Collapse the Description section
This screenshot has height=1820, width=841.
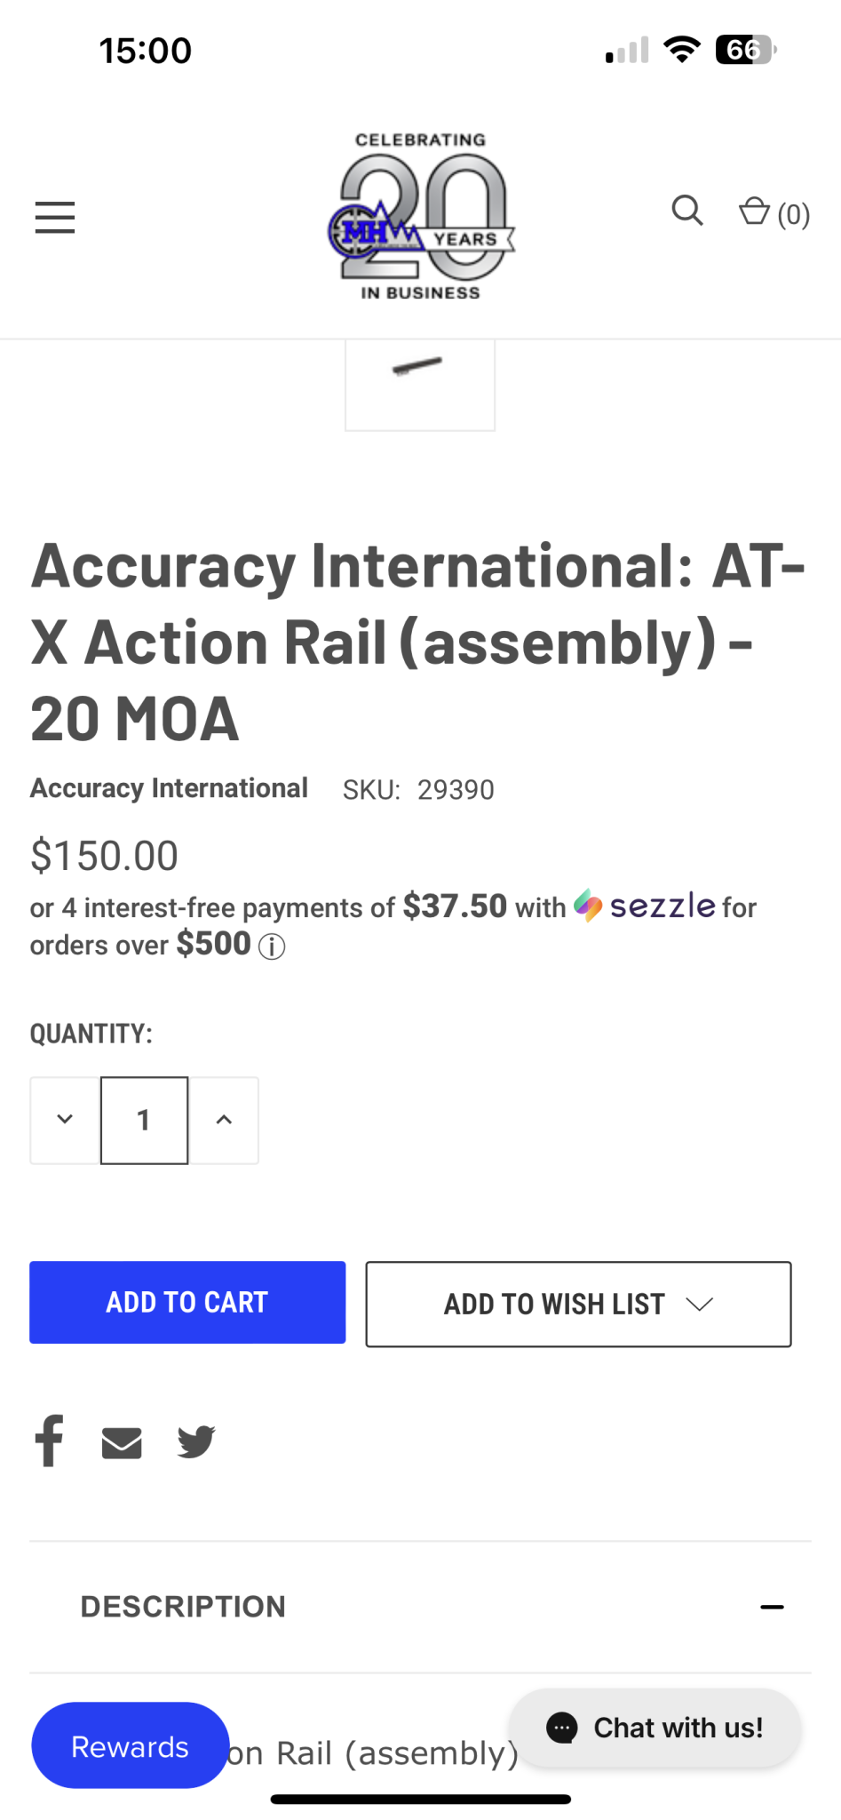coord(772,1607)
